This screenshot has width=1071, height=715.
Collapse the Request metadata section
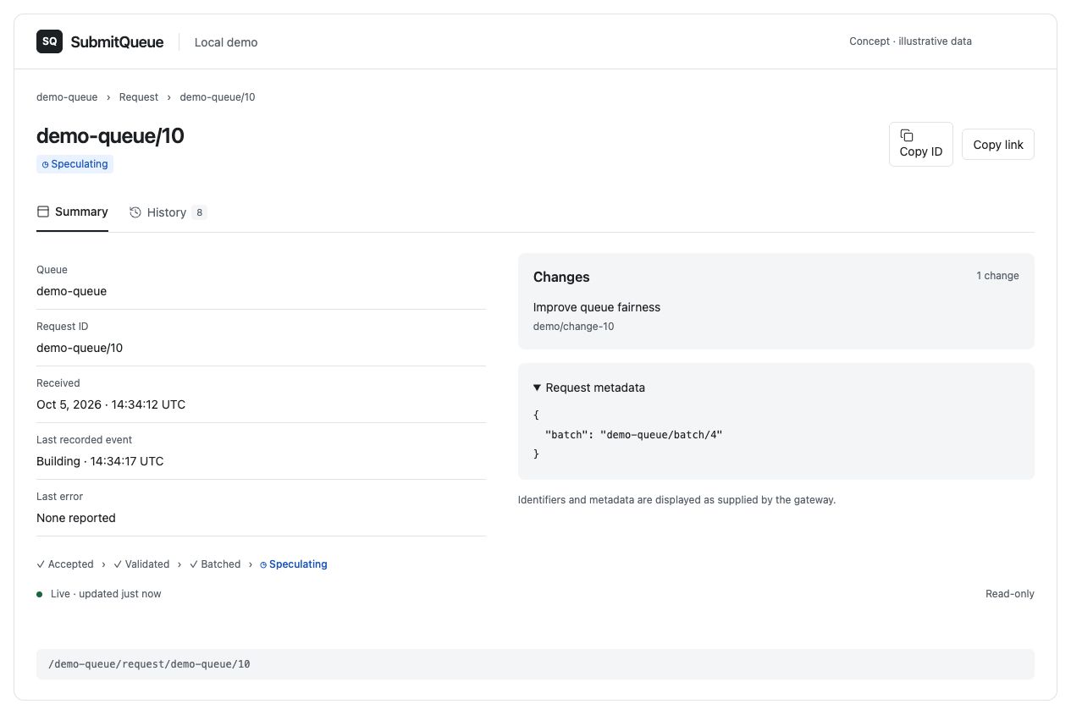(589, 388)
